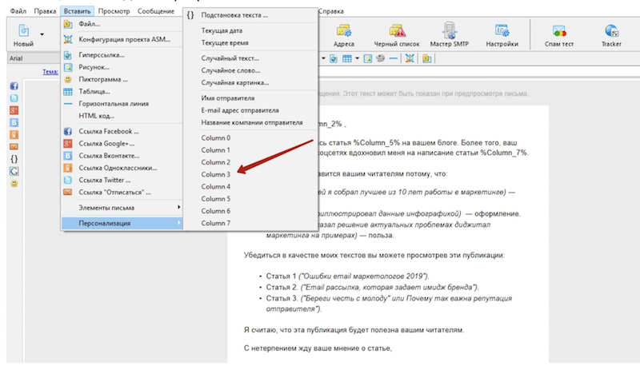Choose Рисунок... from the insert menu
This screenshot has height=366, width=640.
click(x=122, y=67)
